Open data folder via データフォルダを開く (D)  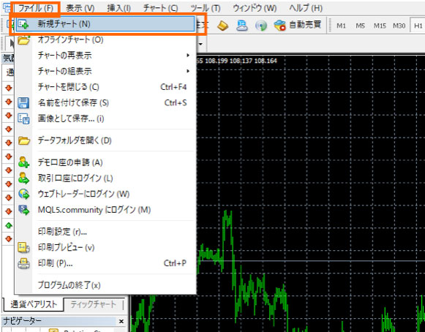[105, 140]
